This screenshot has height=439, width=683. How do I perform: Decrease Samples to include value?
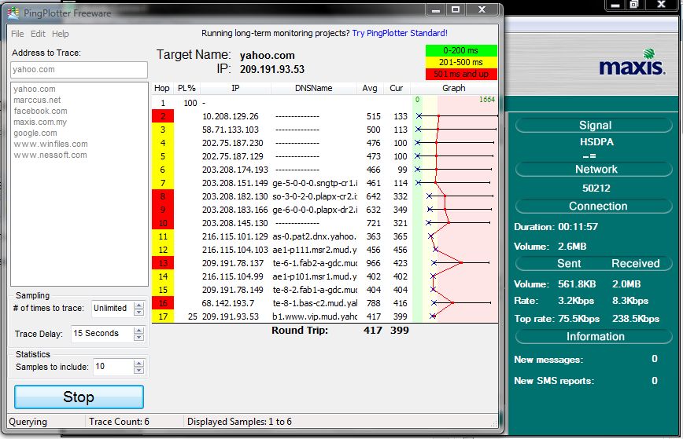pos(139,371)
